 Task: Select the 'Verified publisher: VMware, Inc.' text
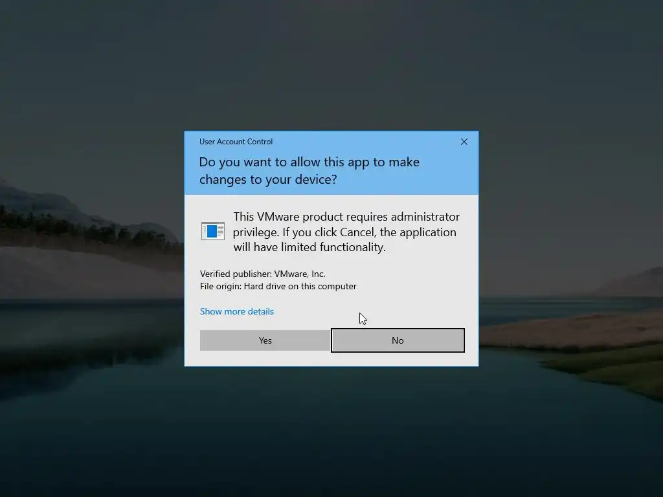click(263, 274)
